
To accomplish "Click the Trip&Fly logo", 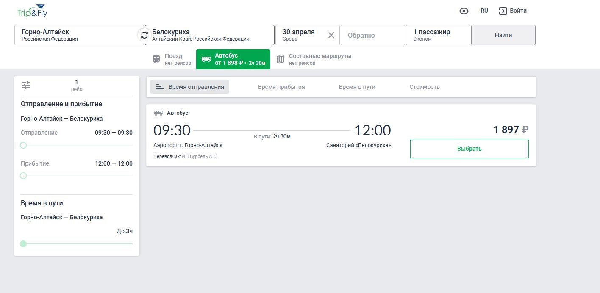I will coord(32,11).
